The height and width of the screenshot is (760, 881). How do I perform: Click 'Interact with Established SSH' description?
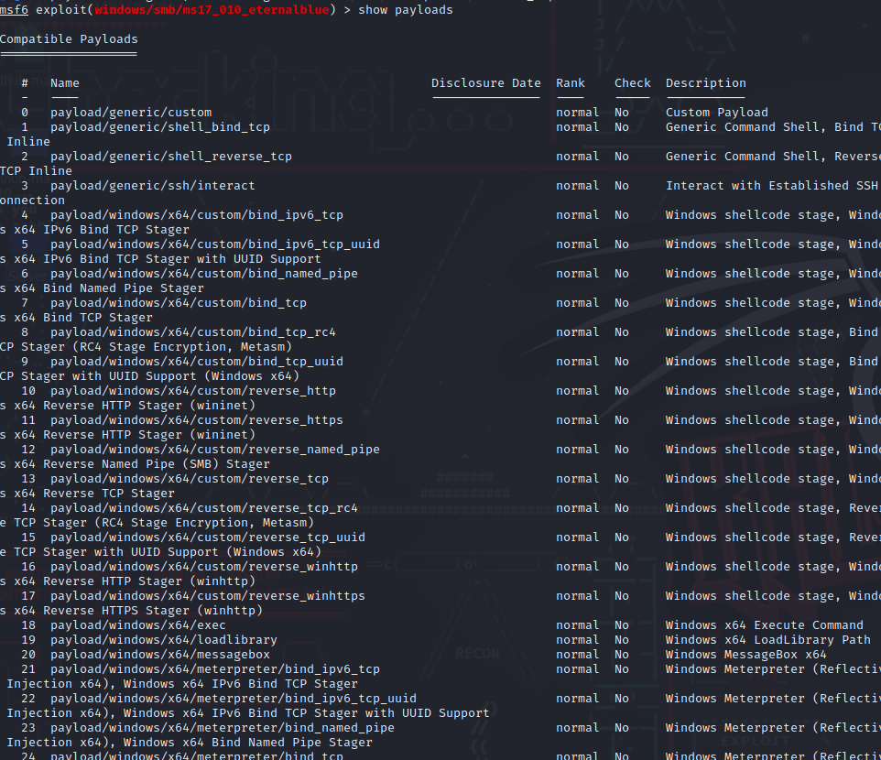(772, 185)
